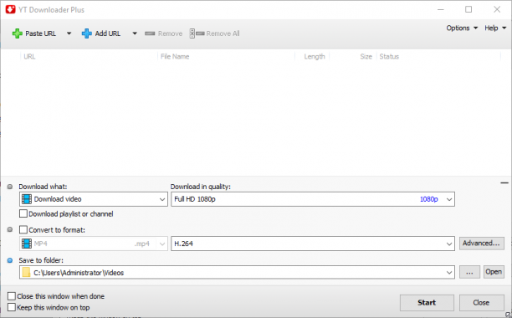Click the YT Downloader Plus app logo

(x=10, y=9)
